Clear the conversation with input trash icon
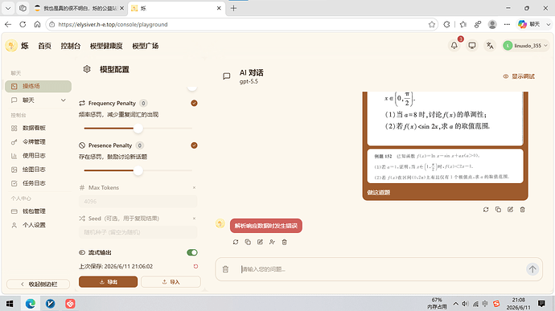The height and width of the screenshot is (311, 555). (225, 269)
